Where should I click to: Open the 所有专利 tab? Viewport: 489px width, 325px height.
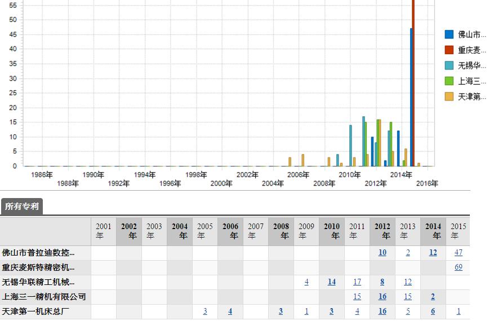tap(22, 207)
